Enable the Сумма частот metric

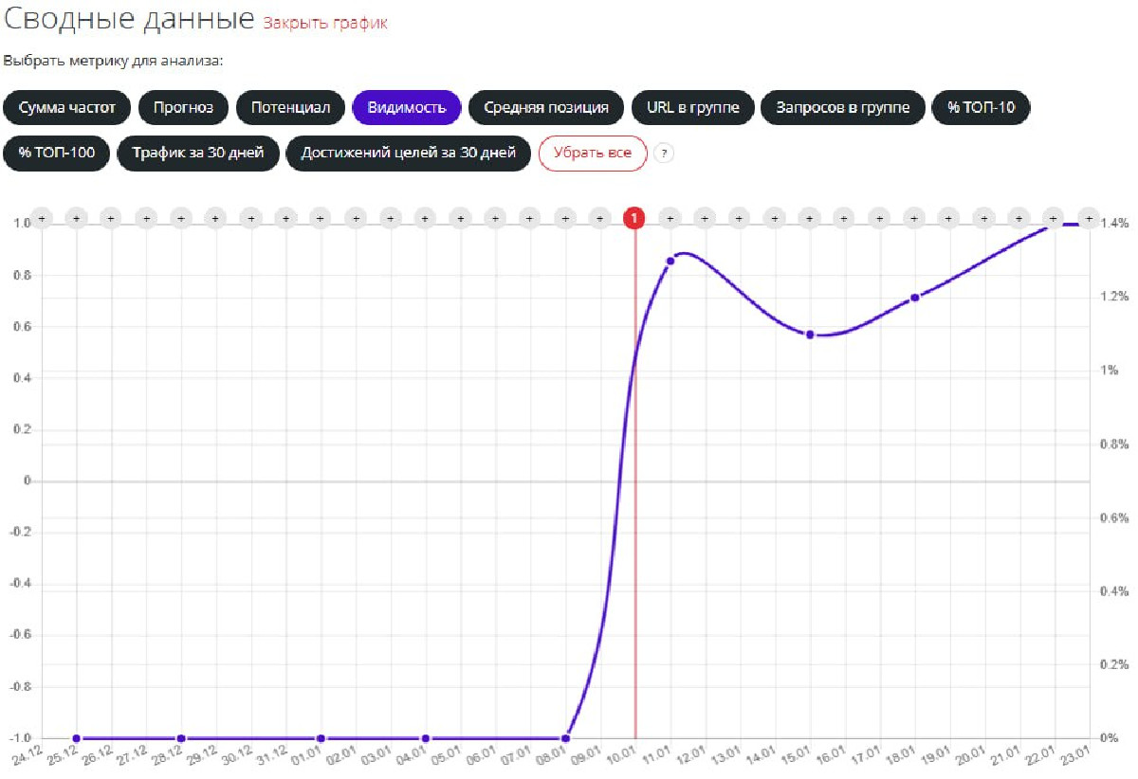67,107
